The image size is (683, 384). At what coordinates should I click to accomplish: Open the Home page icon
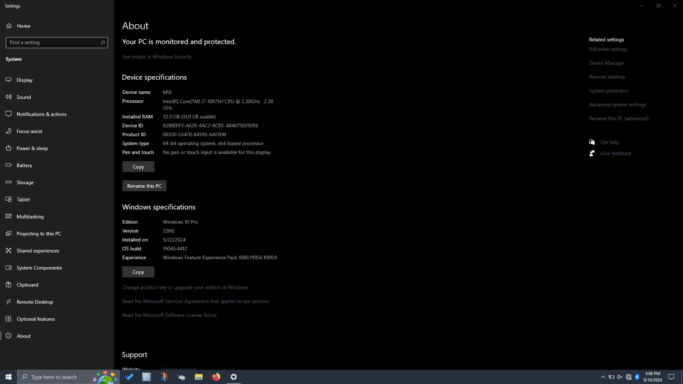coord(9,26)
